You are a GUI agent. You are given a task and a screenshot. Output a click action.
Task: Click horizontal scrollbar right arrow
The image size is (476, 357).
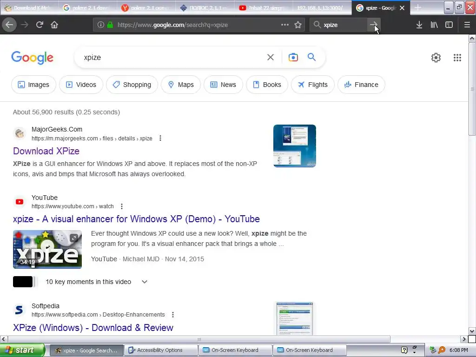pos(464,339)
